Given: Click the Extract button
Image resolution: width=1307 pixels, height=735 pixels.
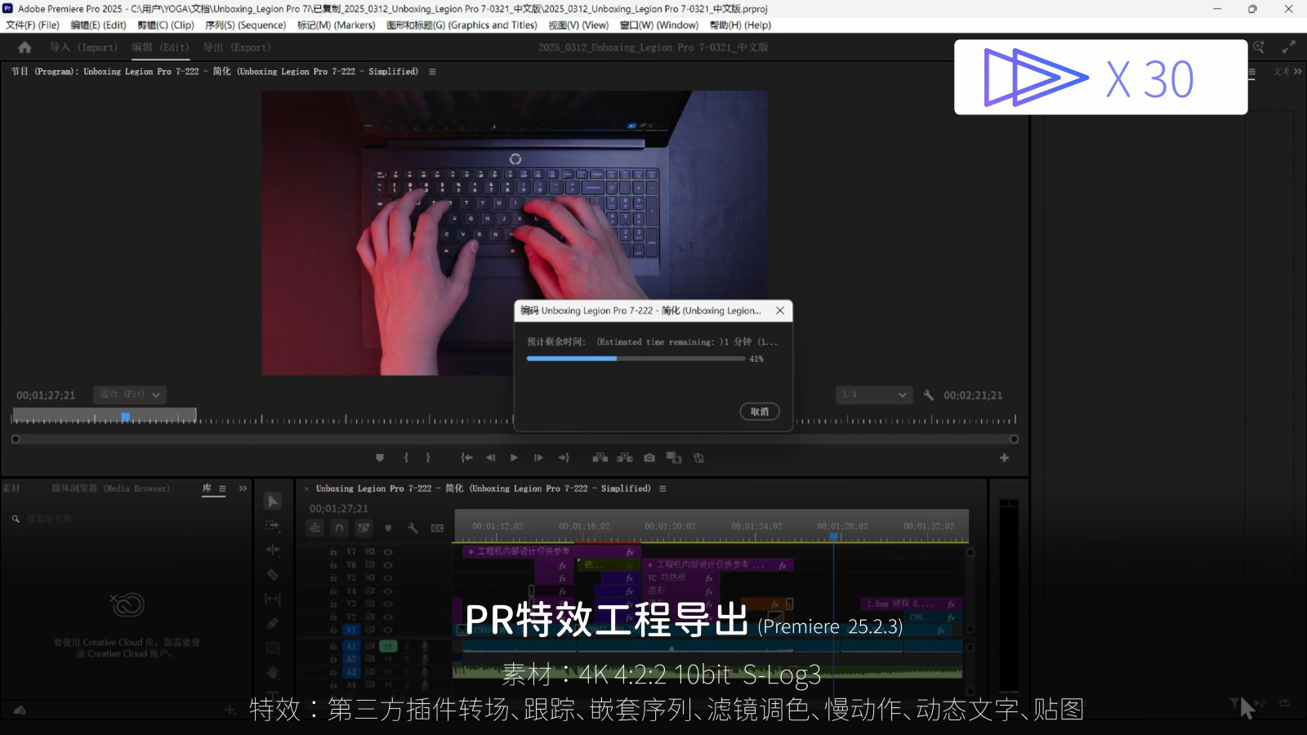Looking at the screenshot, I should tap(625, 458).
